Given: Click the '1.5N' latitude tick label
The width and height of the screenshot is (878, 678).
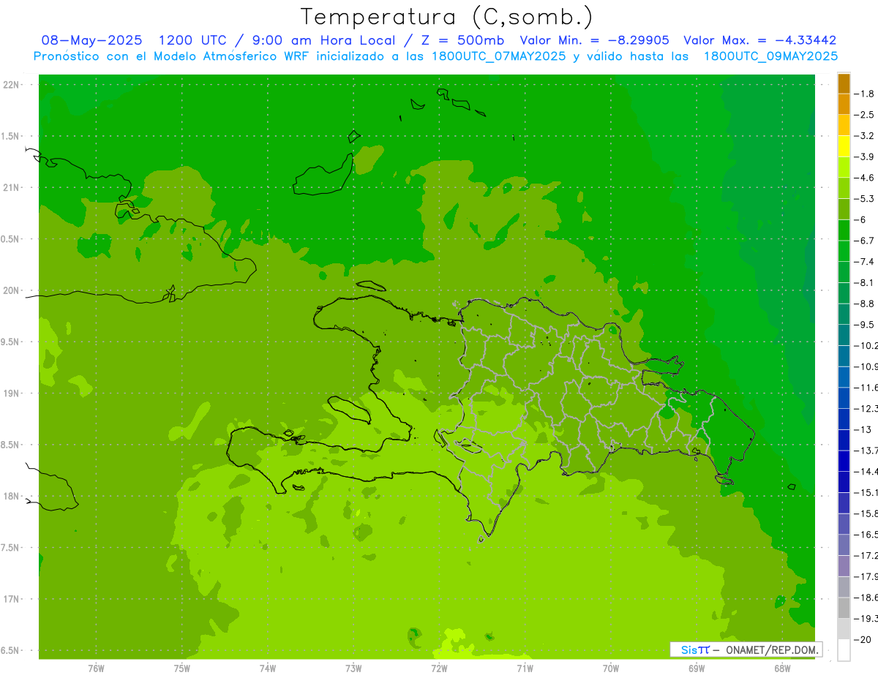Looking at the screenshot, I should pos(10,136).
